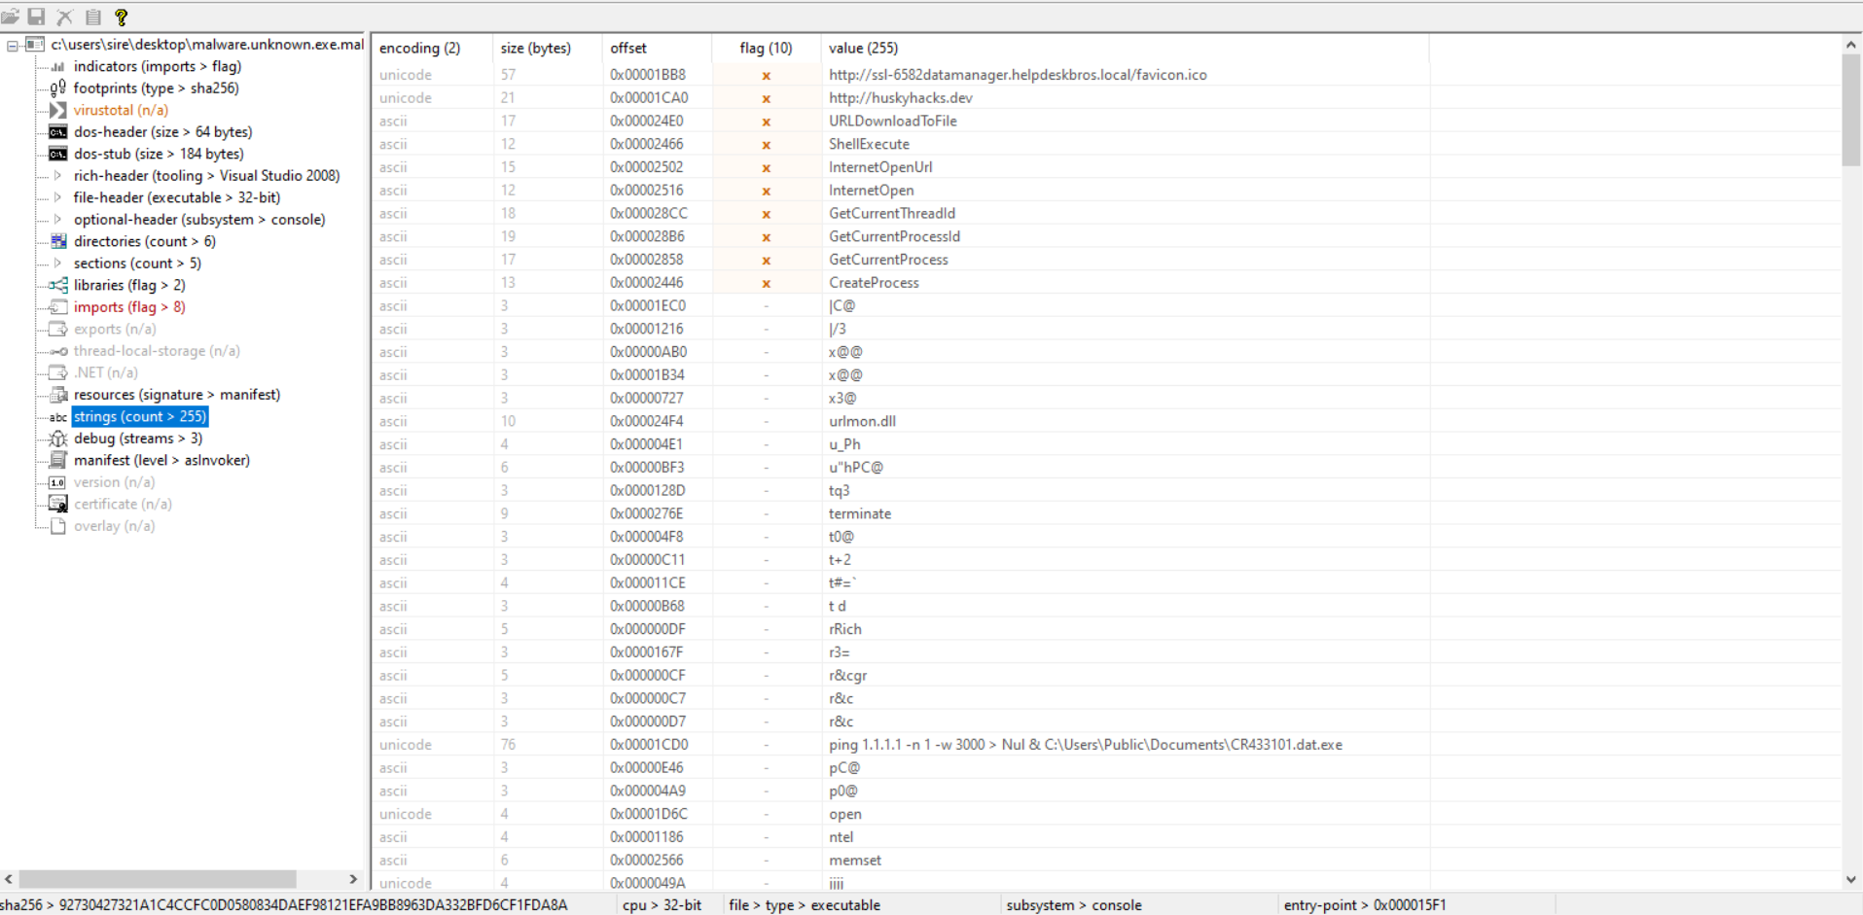This screenshot has height=915, width=1863.
Task: Click the dos-header icon in the tree
Action: (x=58, y=132)
